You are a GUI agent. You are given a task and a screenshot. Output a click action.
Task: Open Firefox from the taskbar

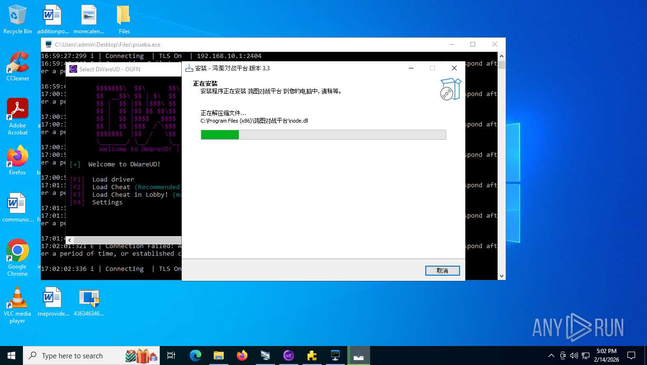point(242,355)
